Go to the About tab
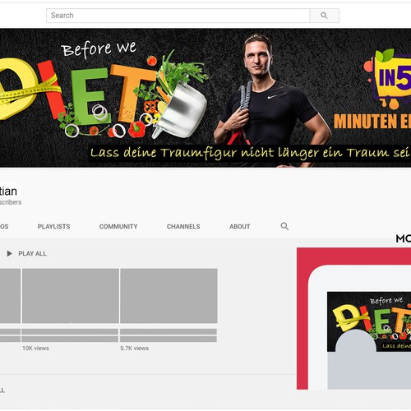Viewport: 411px width, 411px height. [240, 227]
